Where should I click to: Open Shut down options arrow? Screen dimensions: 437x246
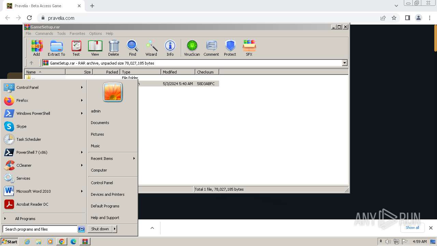point(115,229)
